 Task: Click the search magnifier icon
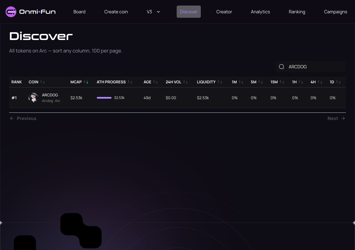click(282, 67)
